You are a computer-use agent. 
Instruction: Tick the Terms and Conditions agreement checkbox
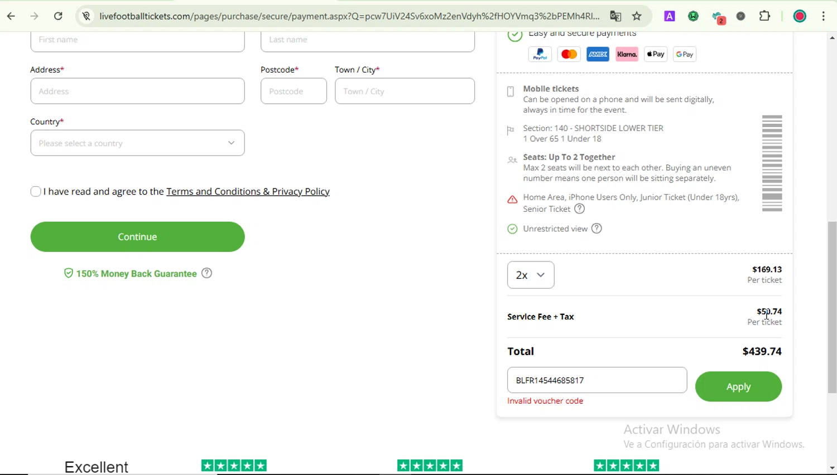[36, 192]
